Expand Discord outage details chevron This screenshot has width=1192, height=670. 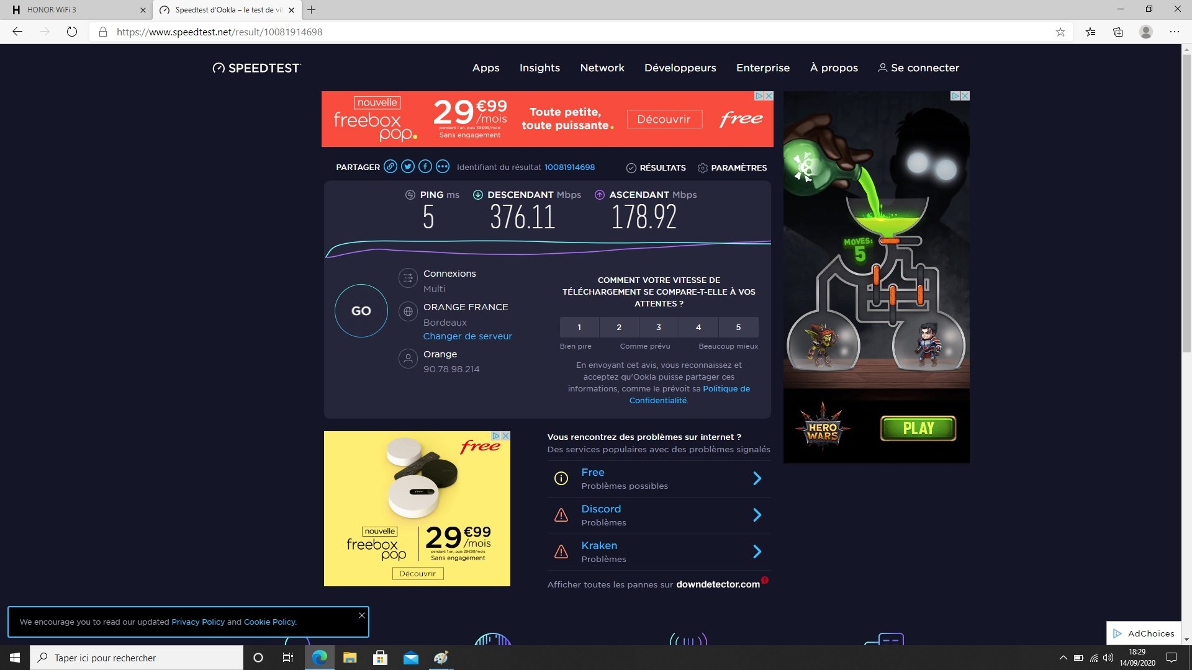click(757, 515)
